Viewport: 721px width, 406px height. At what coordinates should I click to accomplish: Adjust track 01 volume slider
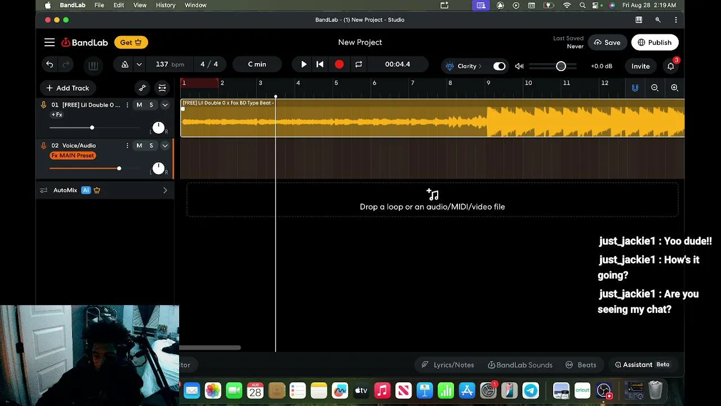coord(92,128)
